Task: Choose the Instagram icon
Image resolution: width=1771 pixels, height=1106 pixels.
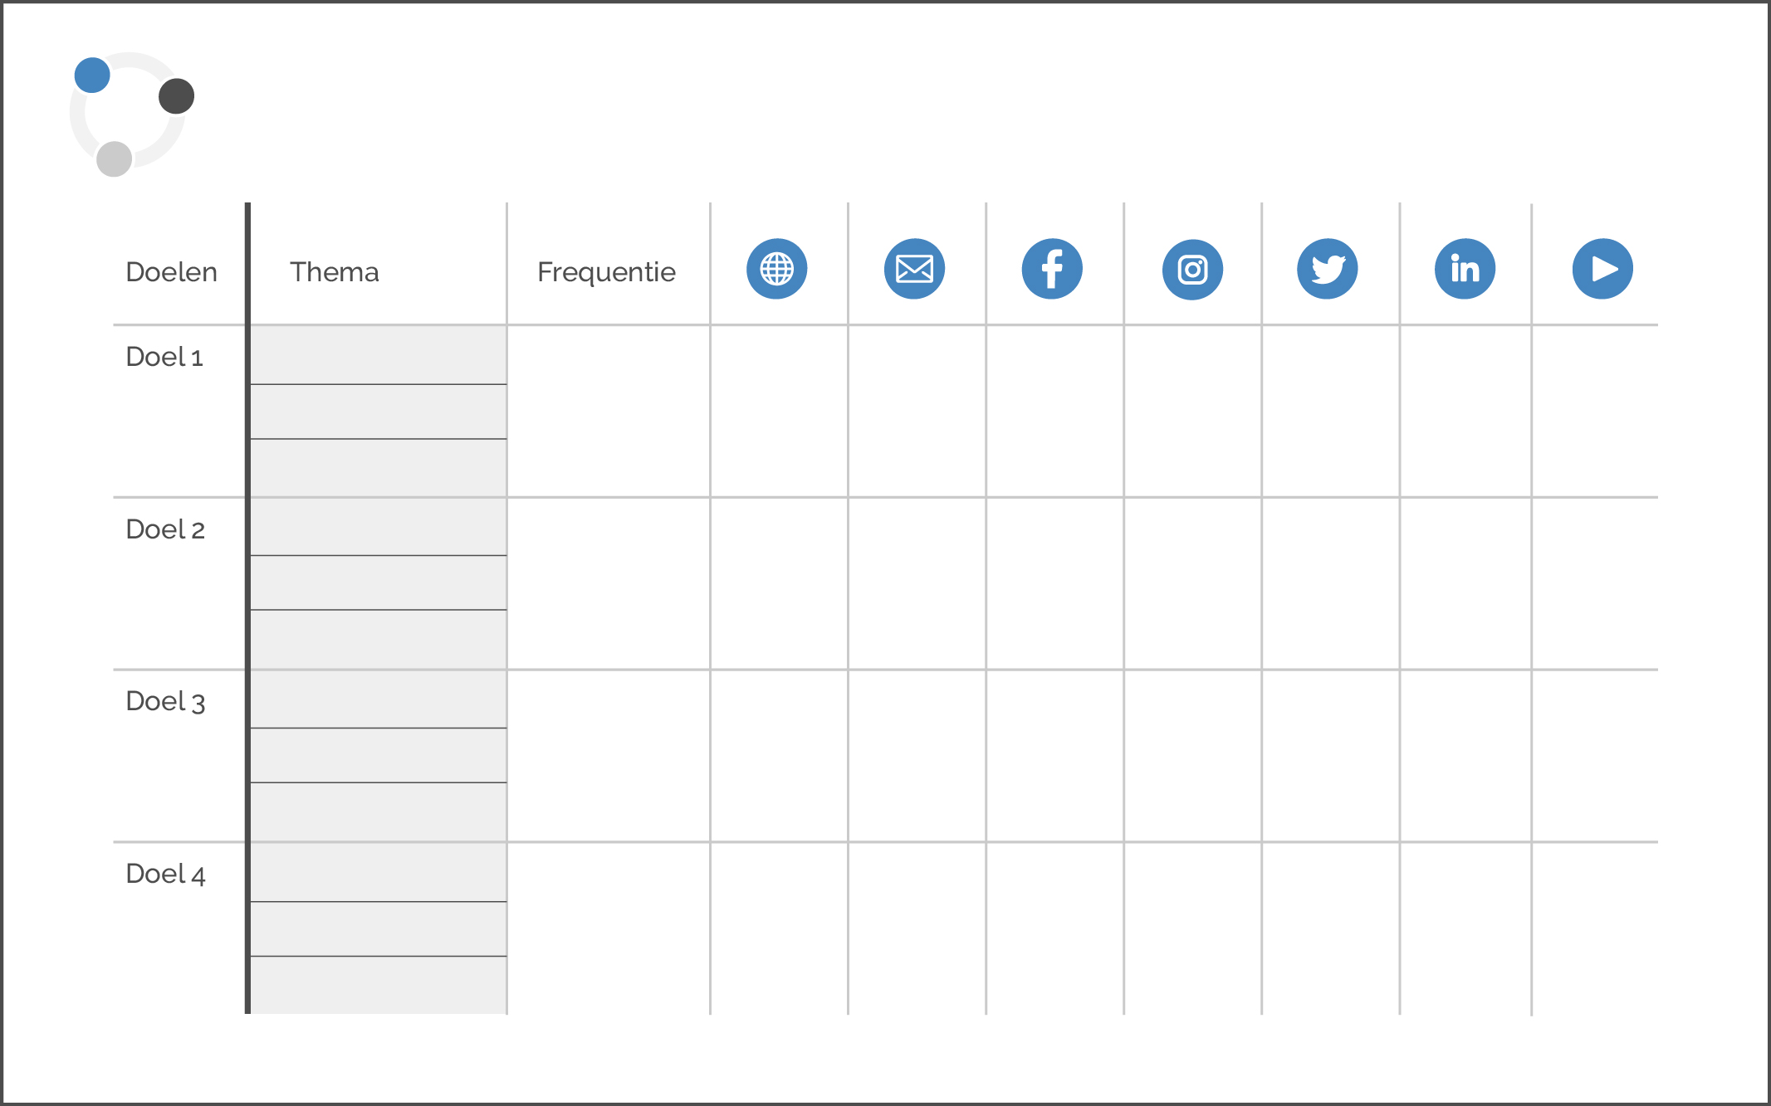Action: click(1192, 270)
